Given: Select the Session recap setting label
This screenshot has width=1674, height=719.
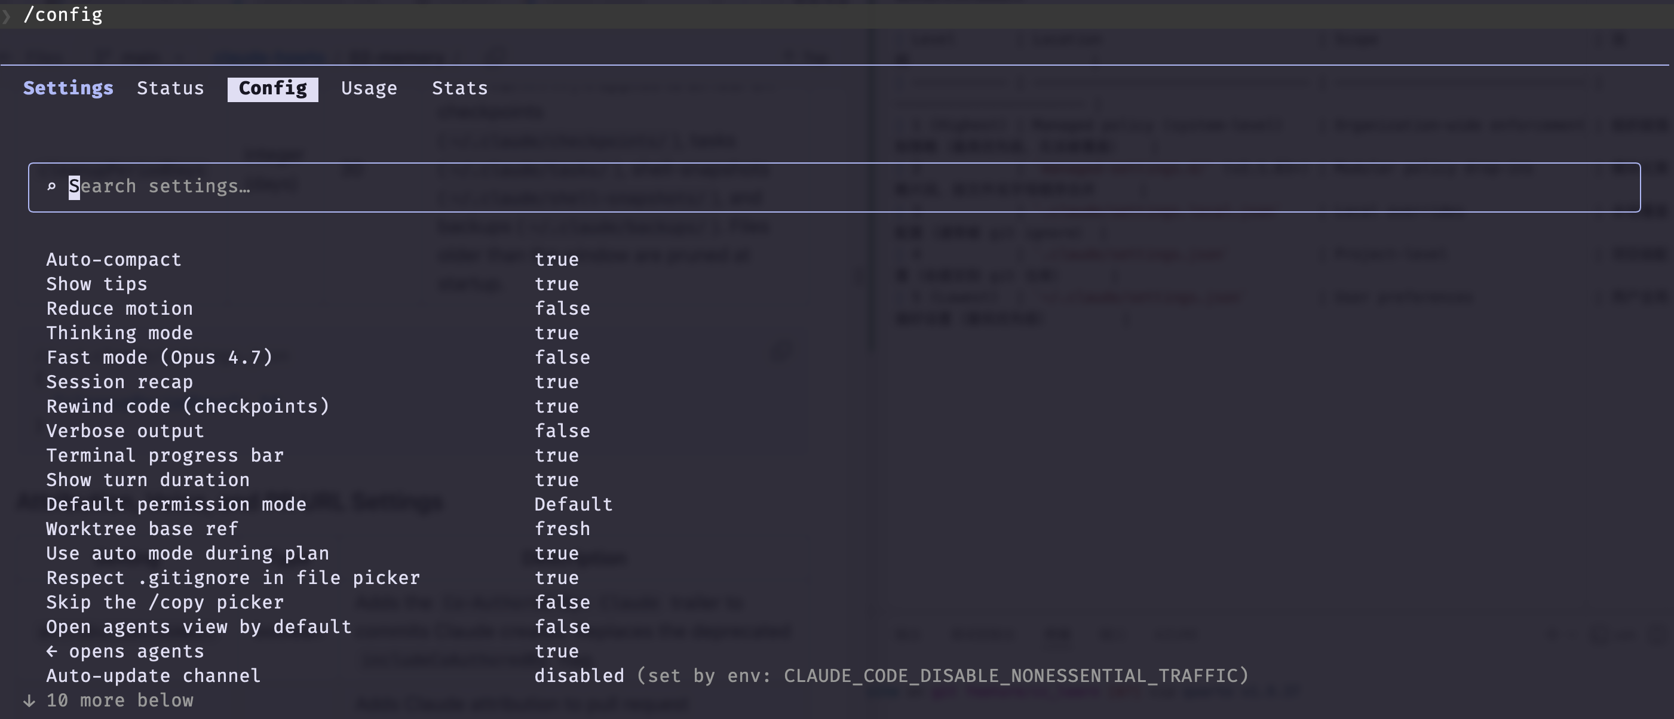Looking at the screenshot, I should pos(119,383).
